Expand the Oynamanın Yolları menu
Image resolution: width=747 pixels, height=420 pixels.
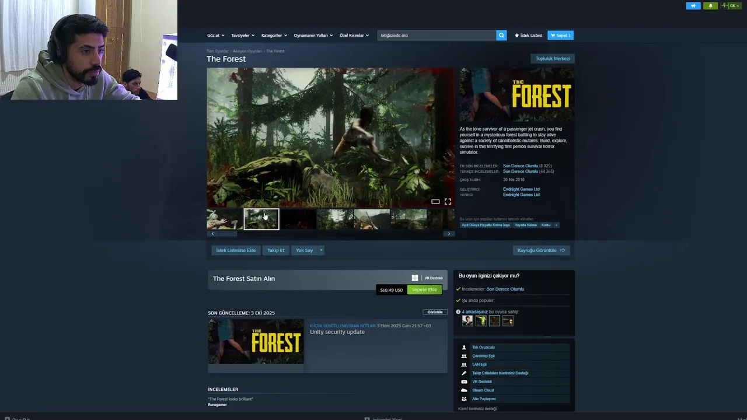click(x=313, y=36)
